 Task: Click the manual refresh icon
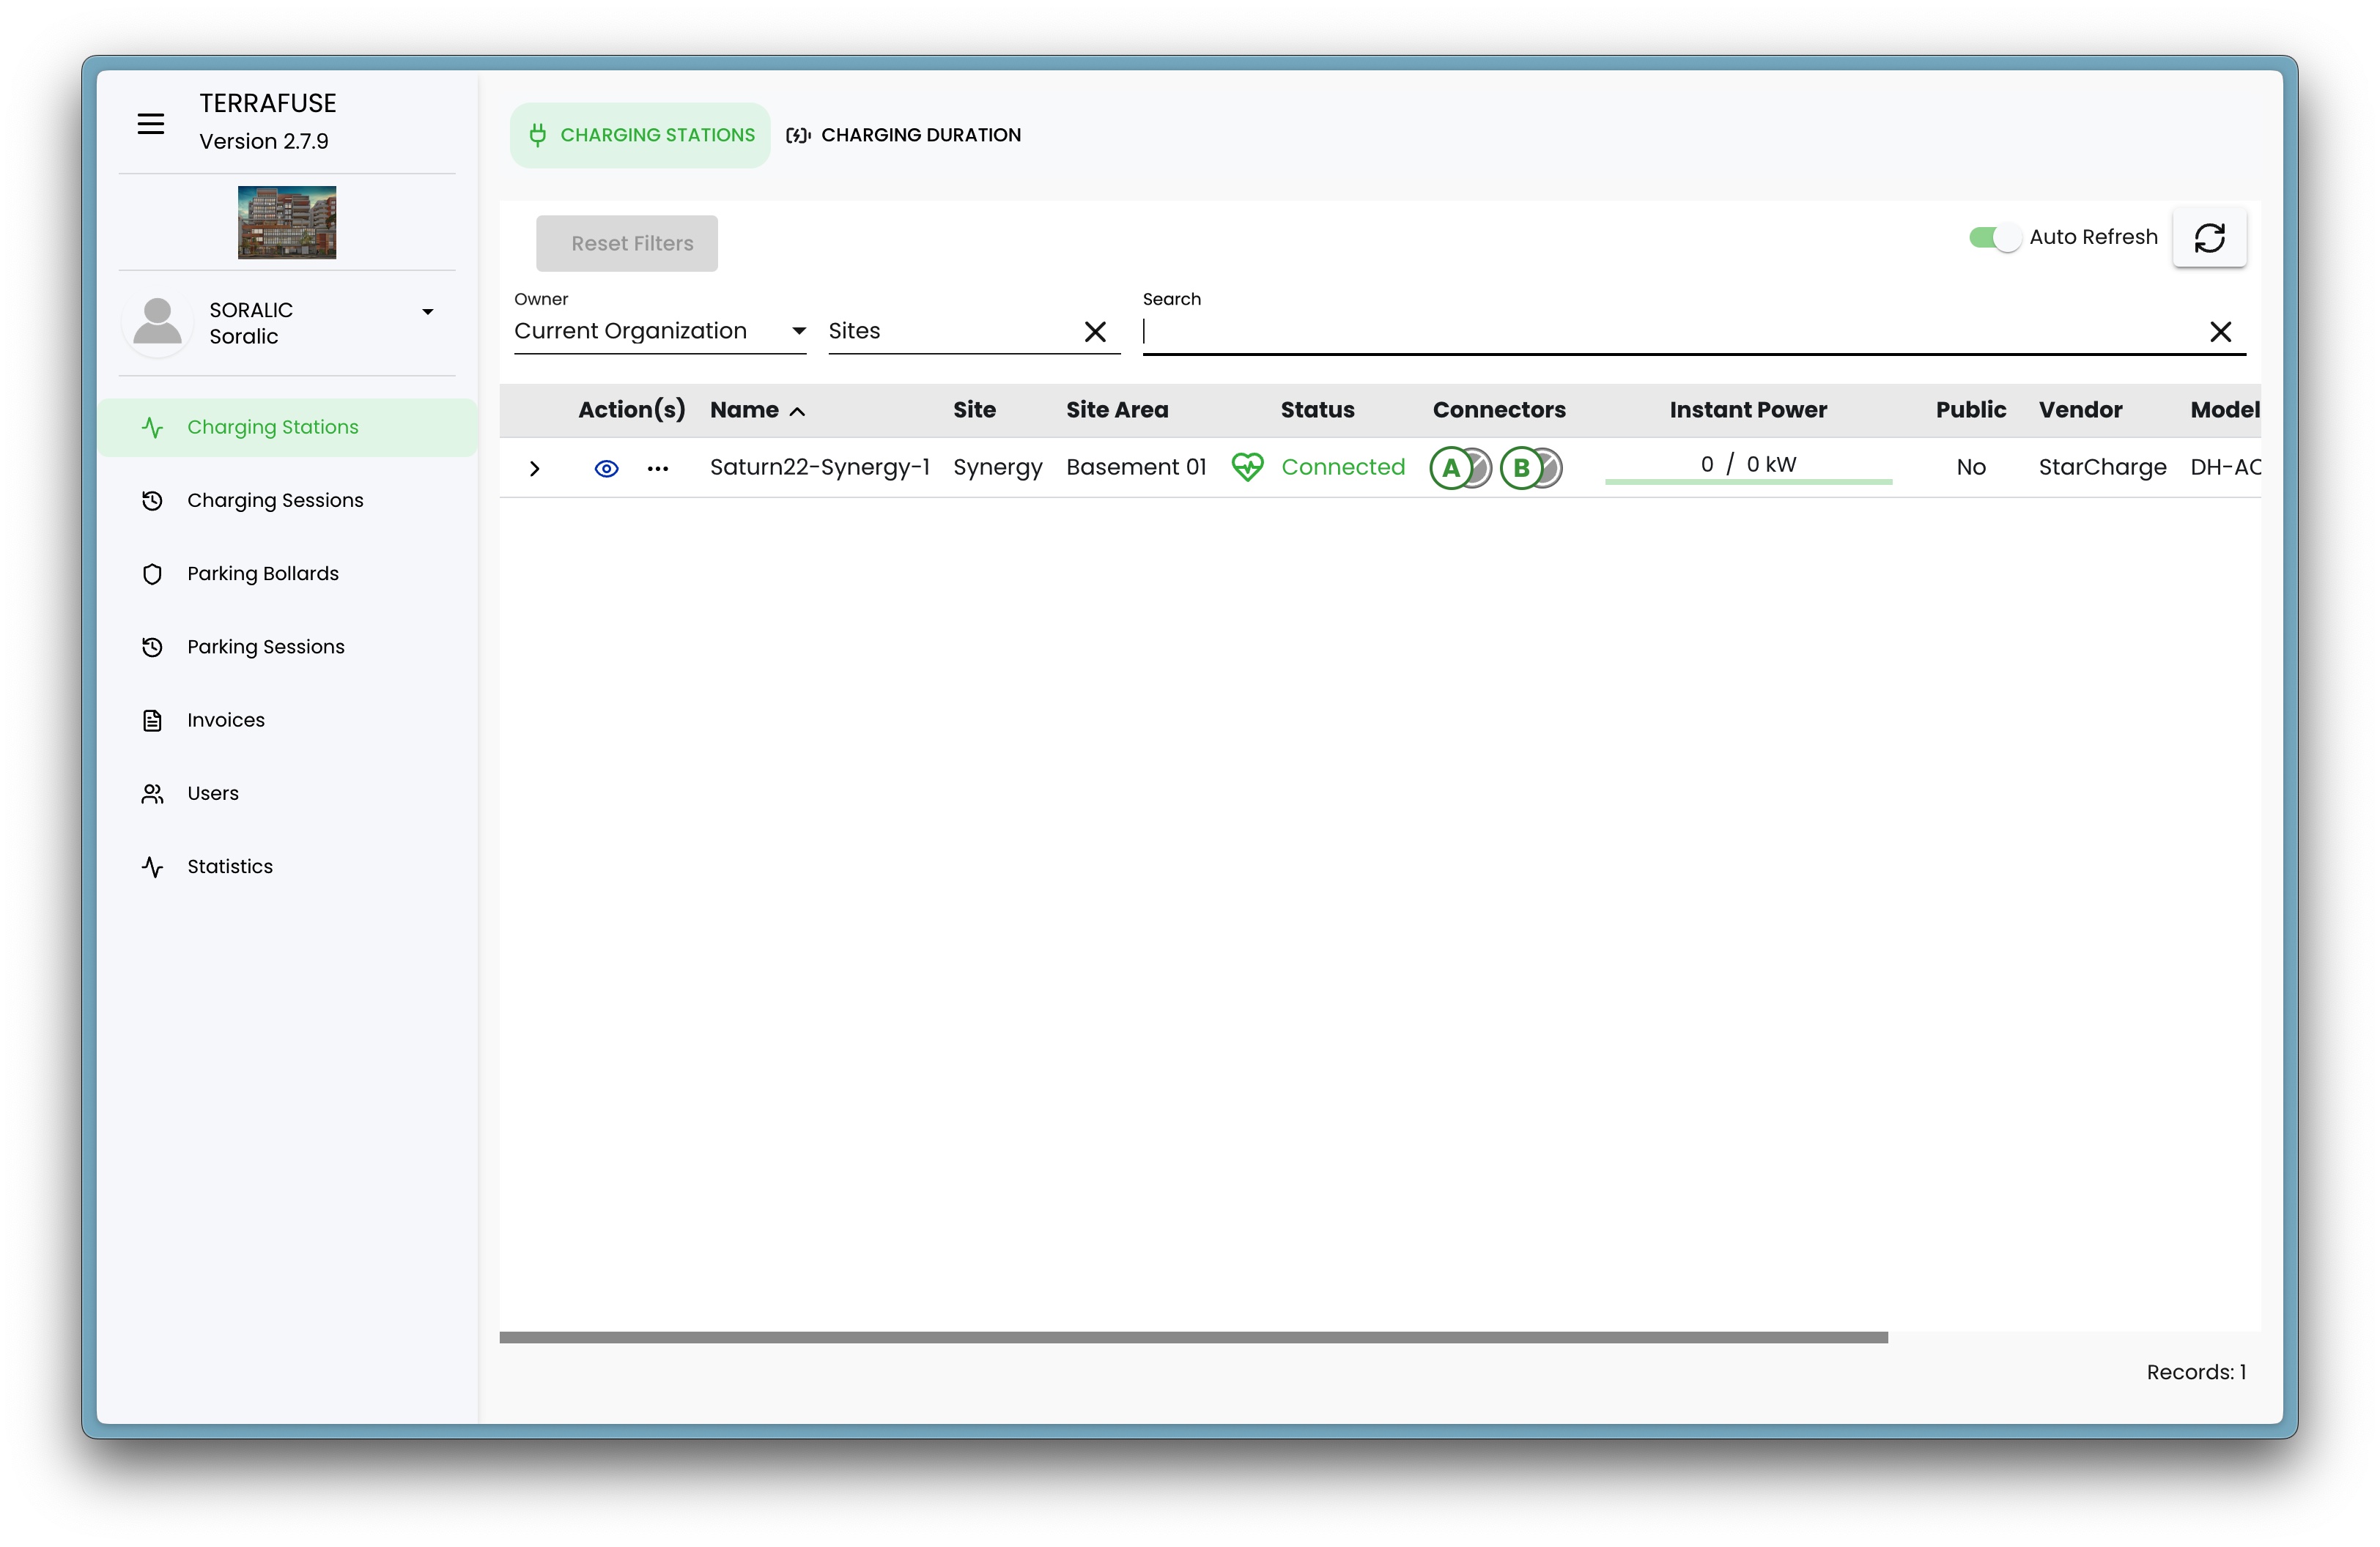[2209, 238]
